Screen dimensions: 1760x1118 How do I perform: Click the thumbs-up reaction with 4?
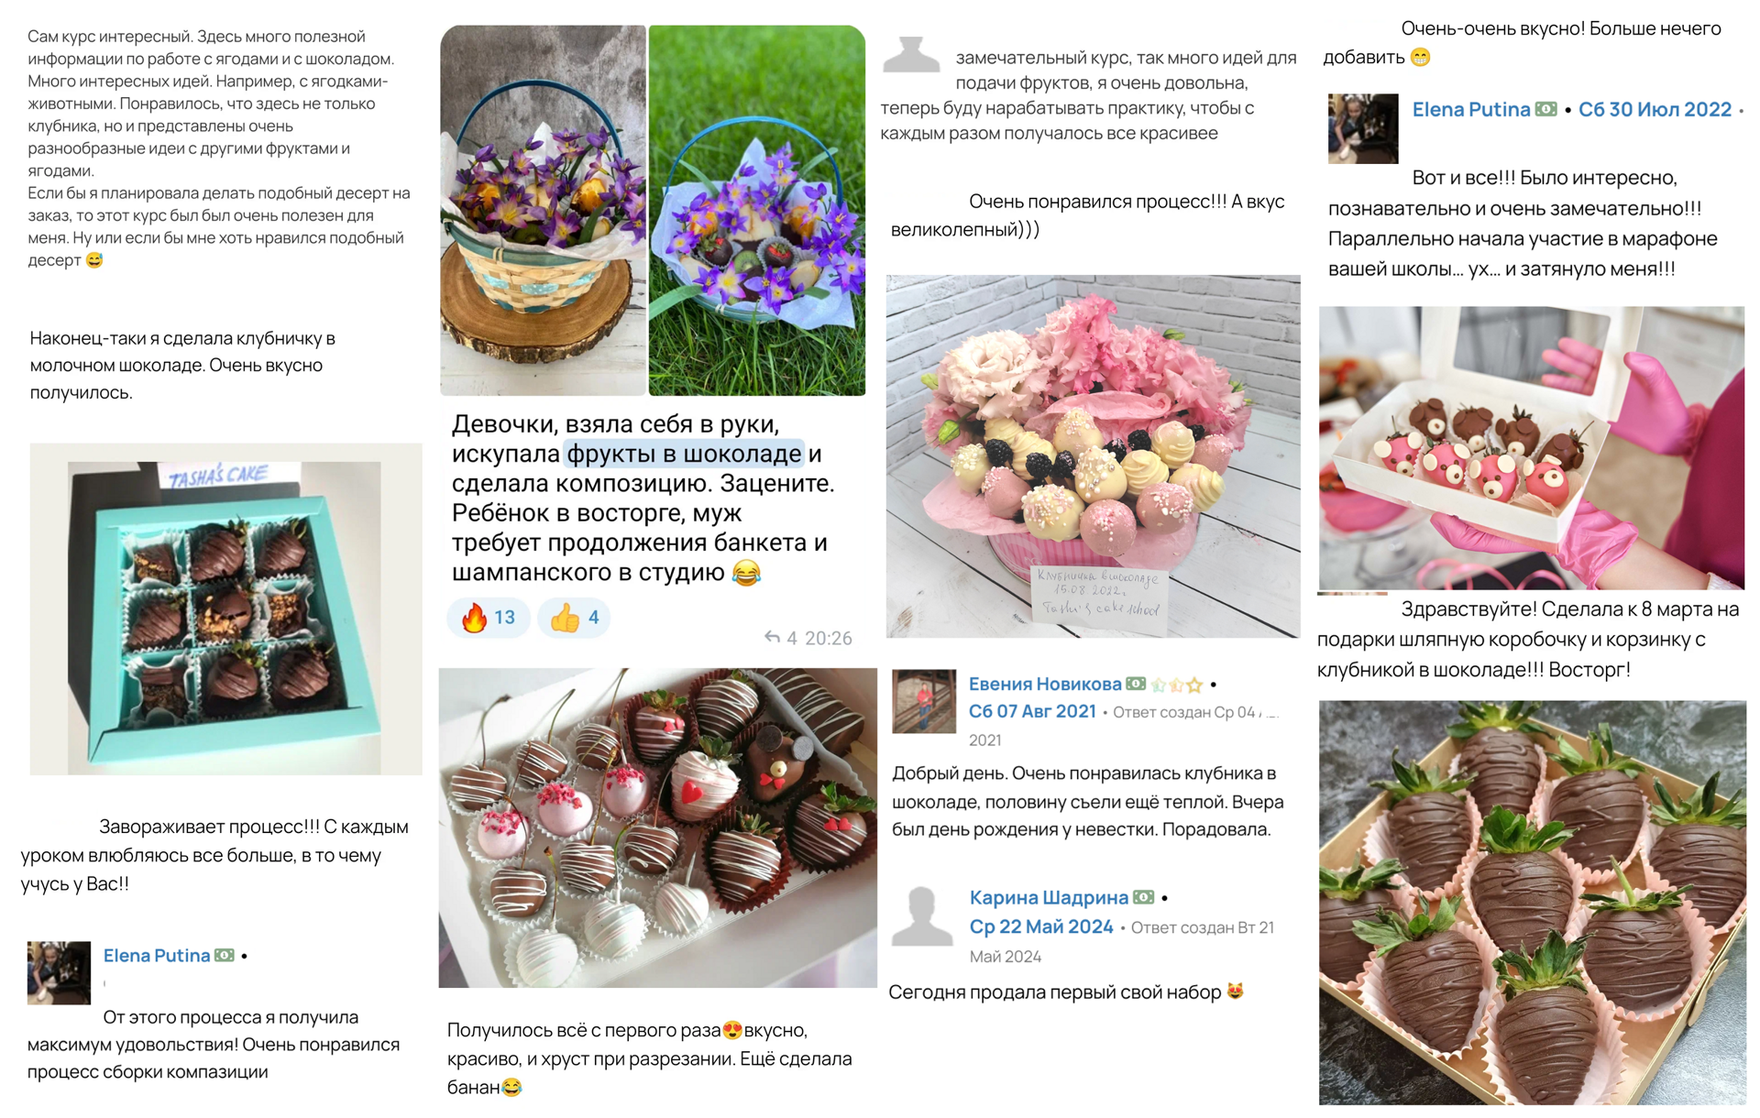click(x=573, y=618)
